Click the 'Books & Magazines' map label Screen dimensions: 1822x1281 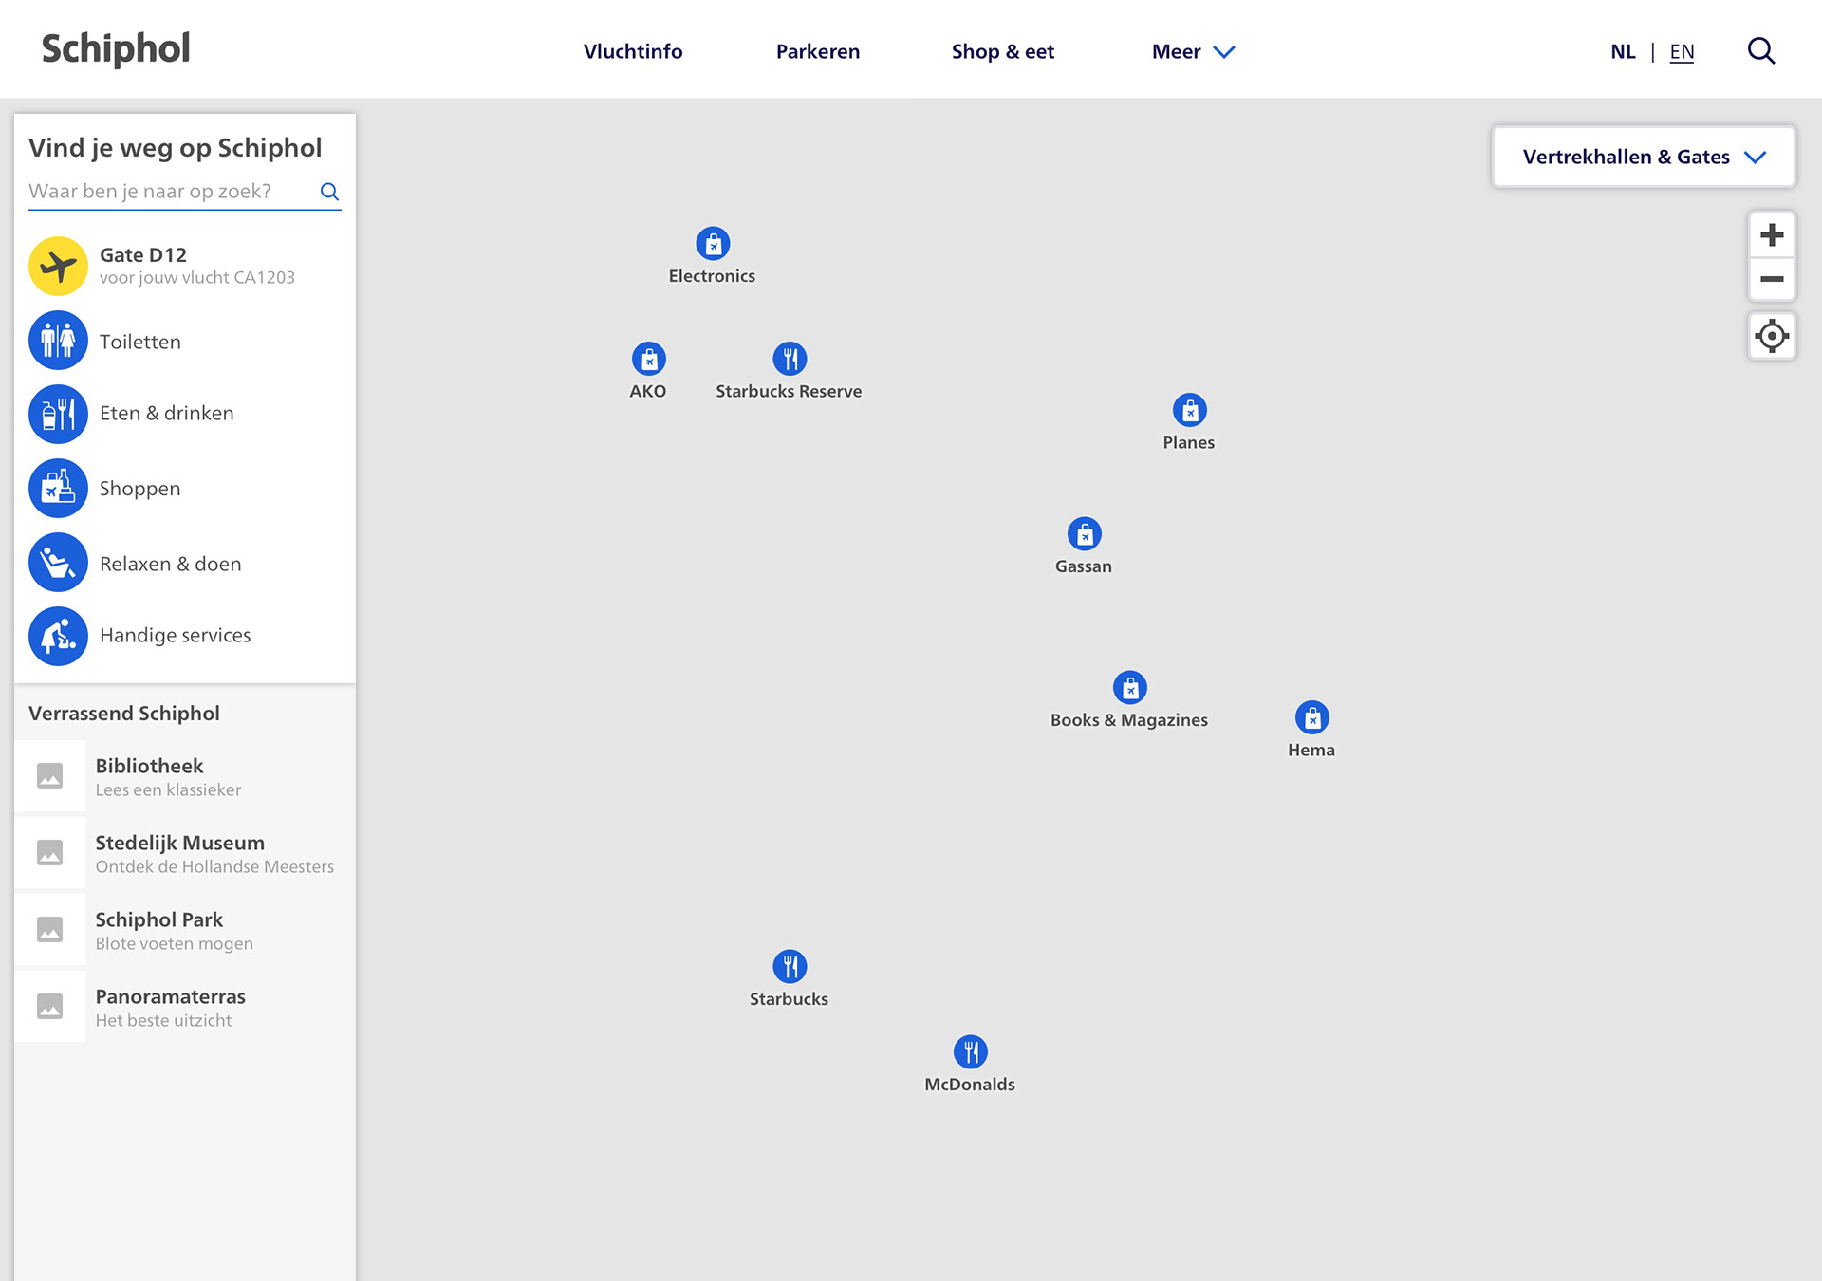[1129, 720]
